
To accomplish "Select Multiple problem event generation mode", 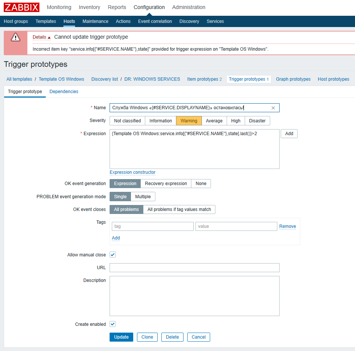I will (143, 197).
